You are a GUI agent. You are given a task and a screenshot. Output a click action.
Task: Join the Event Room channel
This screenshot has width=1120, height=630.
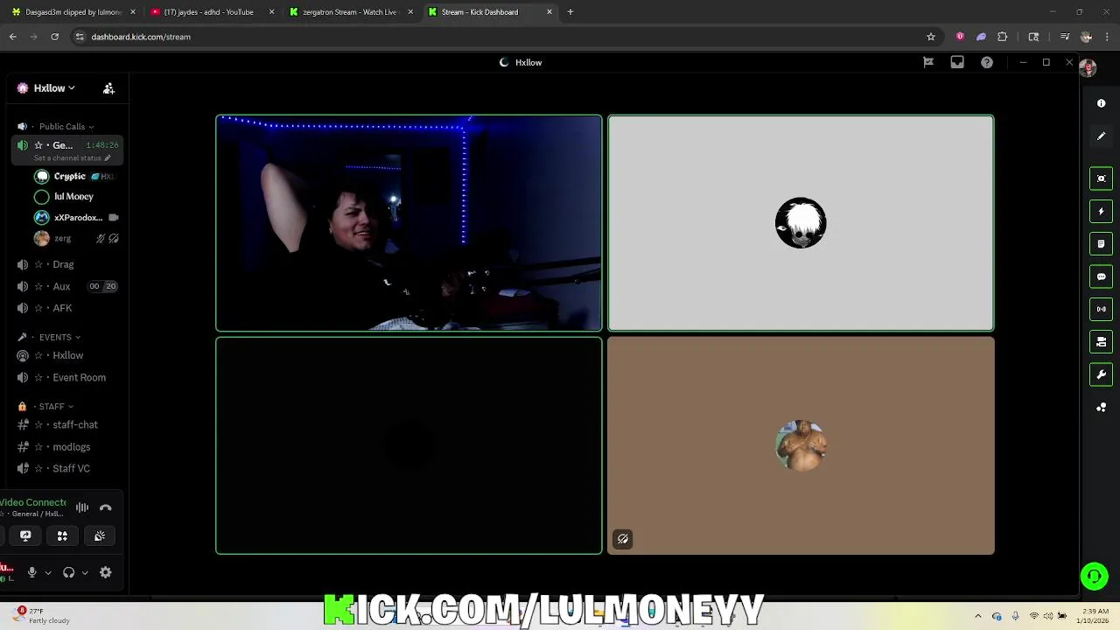pos(79,377)
